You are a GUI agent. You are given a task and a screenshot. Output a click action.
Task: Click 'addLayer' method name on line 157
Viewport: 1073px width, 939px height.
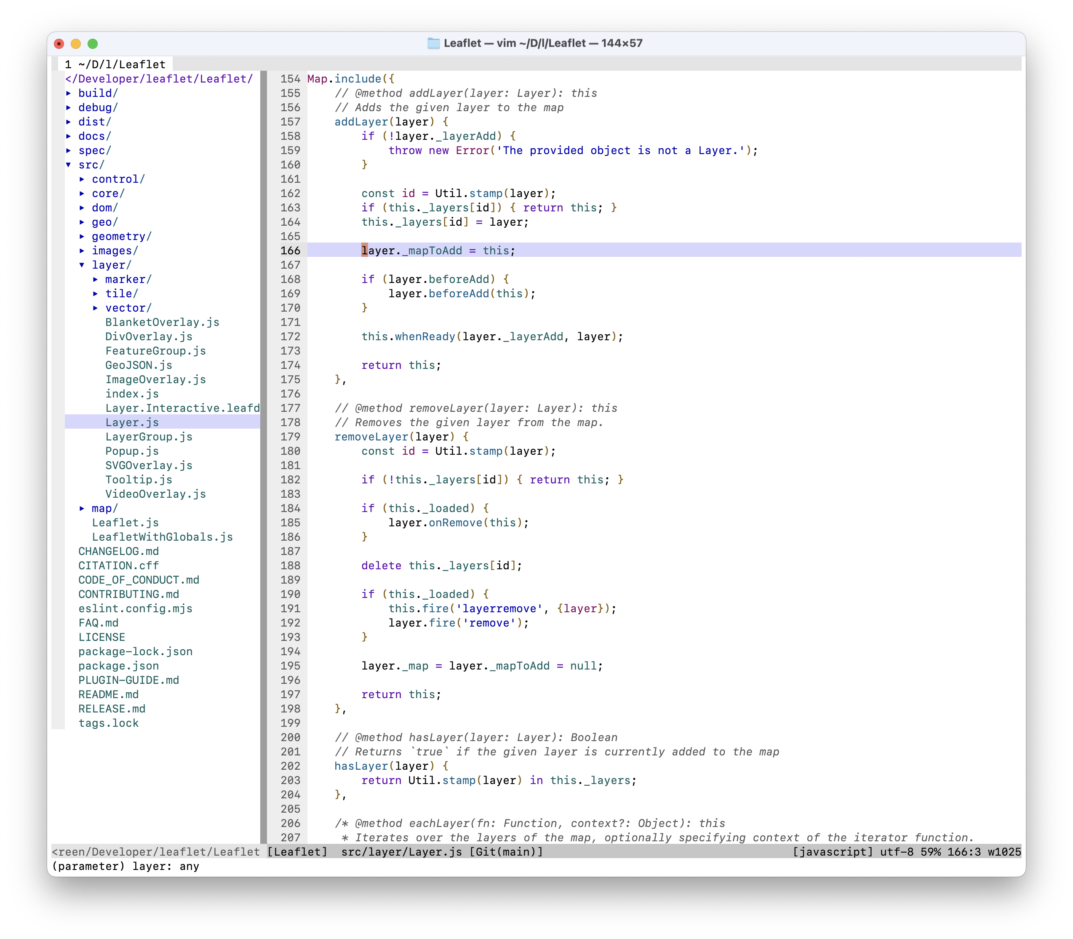[x=361, y=122]
